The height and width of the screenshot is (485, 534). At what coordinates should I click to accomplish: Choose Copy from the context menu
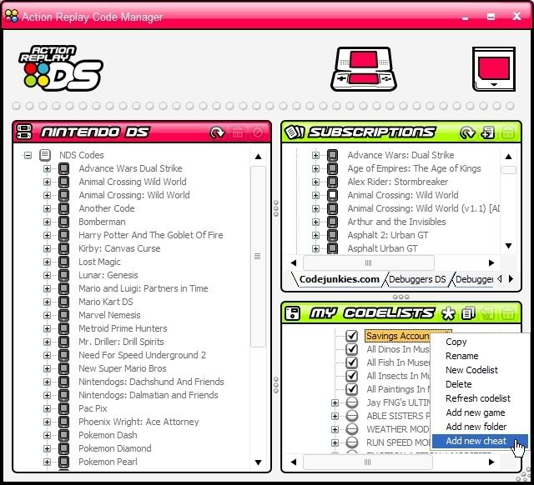point(480,342)
